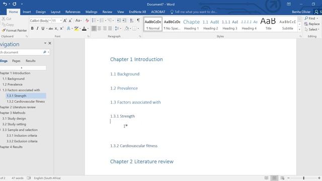The width and height of the screenshot is (322, 181).
Task: Toggle Strikethrough formatting
Action: (x=51, y=29)
